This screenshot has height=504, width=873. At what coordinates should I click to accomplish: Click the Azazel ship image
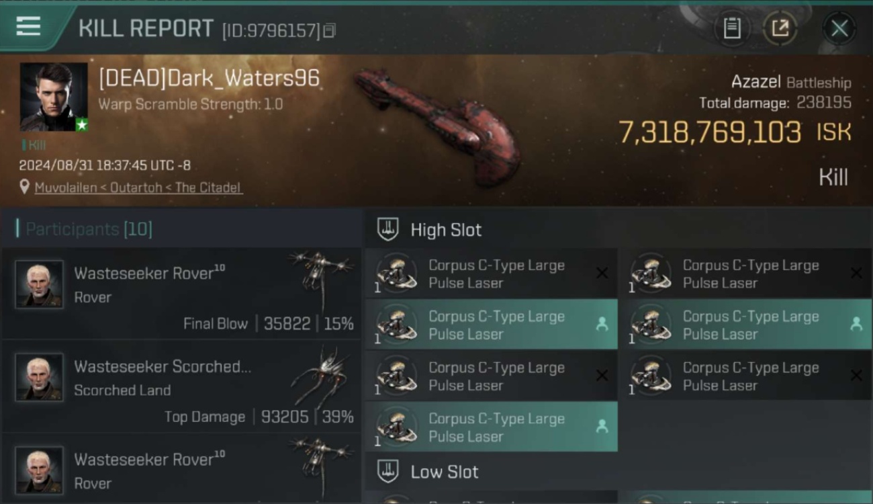click(x=438, y=124)
